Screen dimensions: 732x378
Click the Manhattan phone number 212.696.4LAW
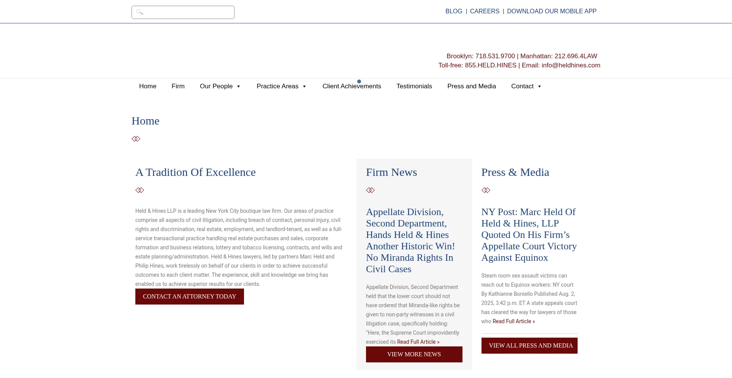(x=576, y=56)
